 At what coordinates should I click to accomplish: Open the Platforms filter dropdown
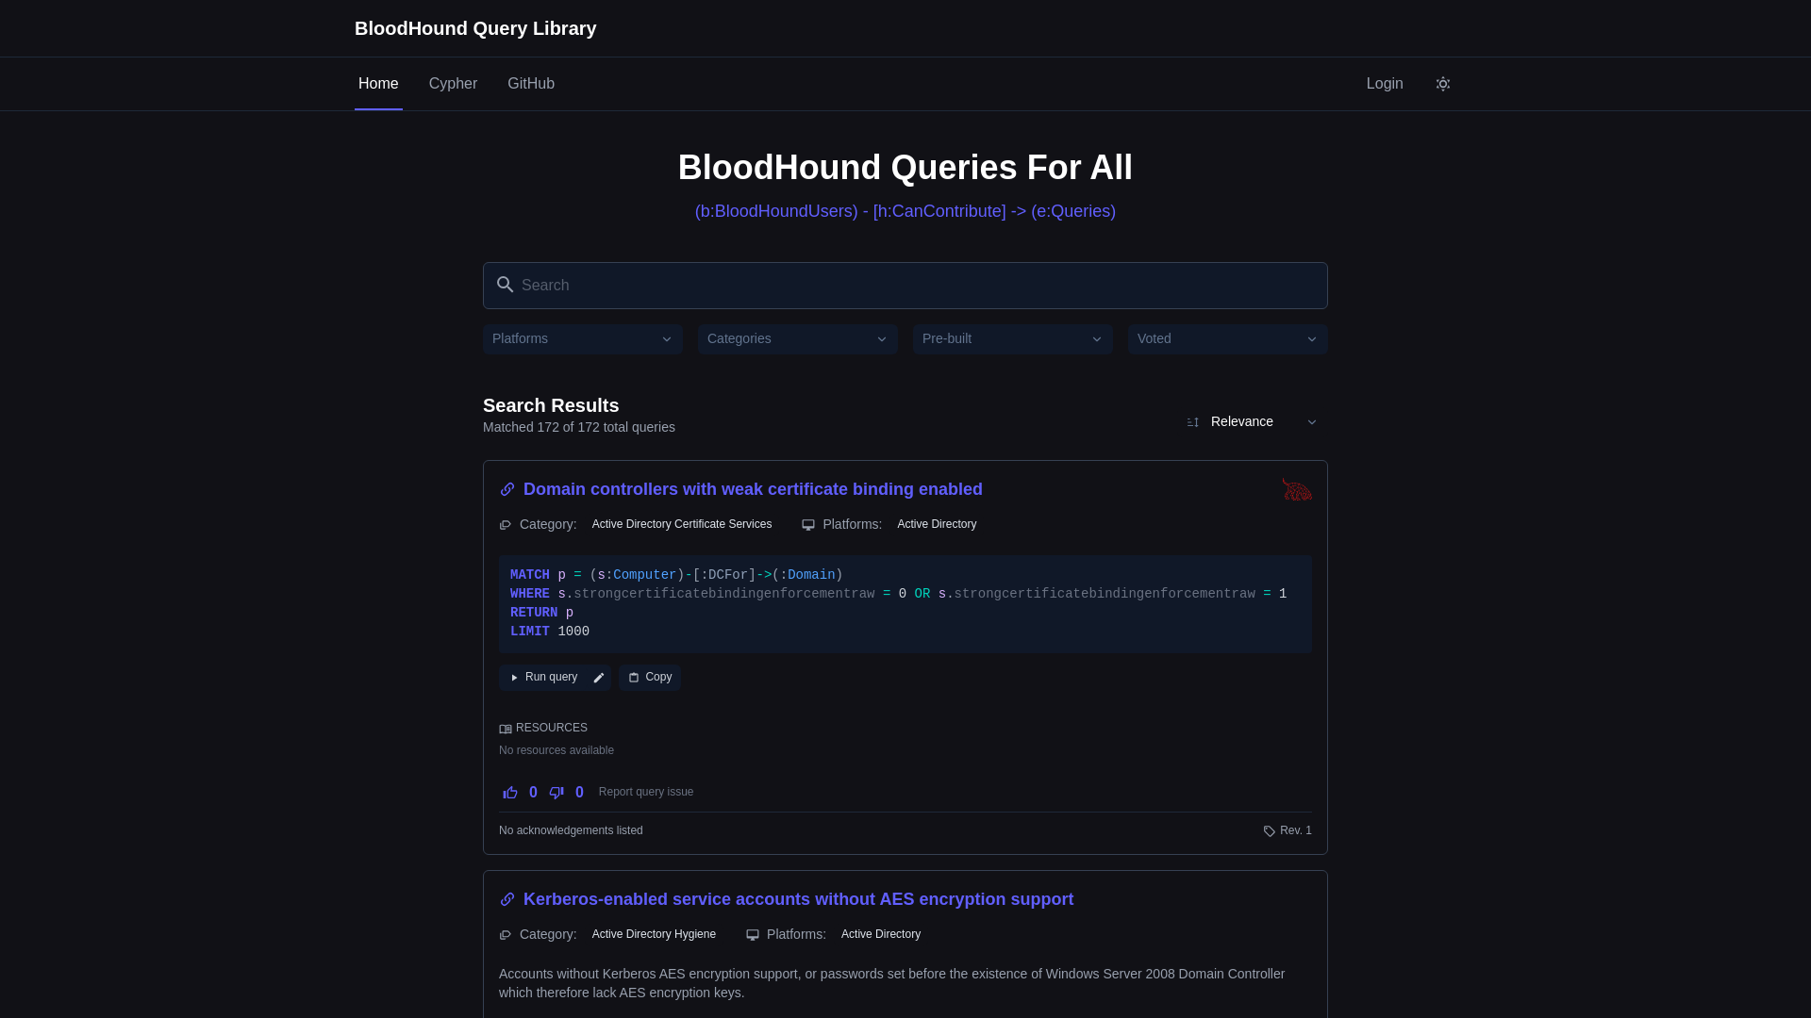pos(583,339)
